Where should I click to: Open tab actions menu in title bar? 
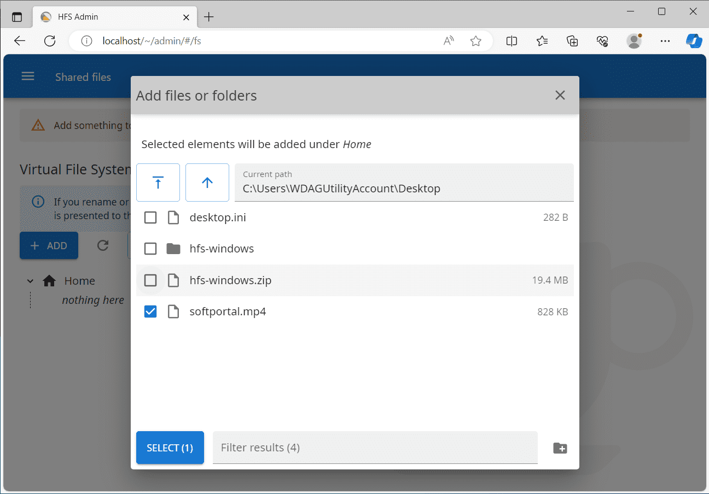(x=17, y=17)
